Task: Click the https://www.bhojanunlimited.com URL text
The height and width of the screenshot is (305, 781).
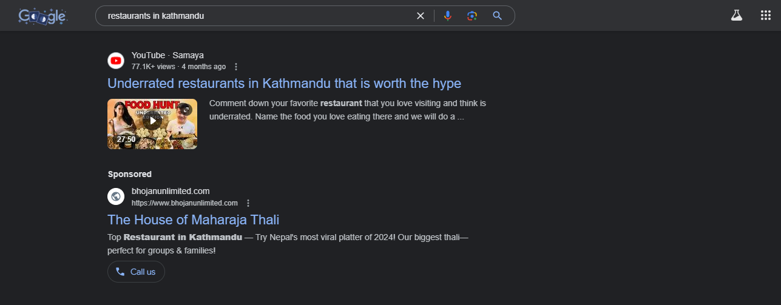Action: click(184, 203)
